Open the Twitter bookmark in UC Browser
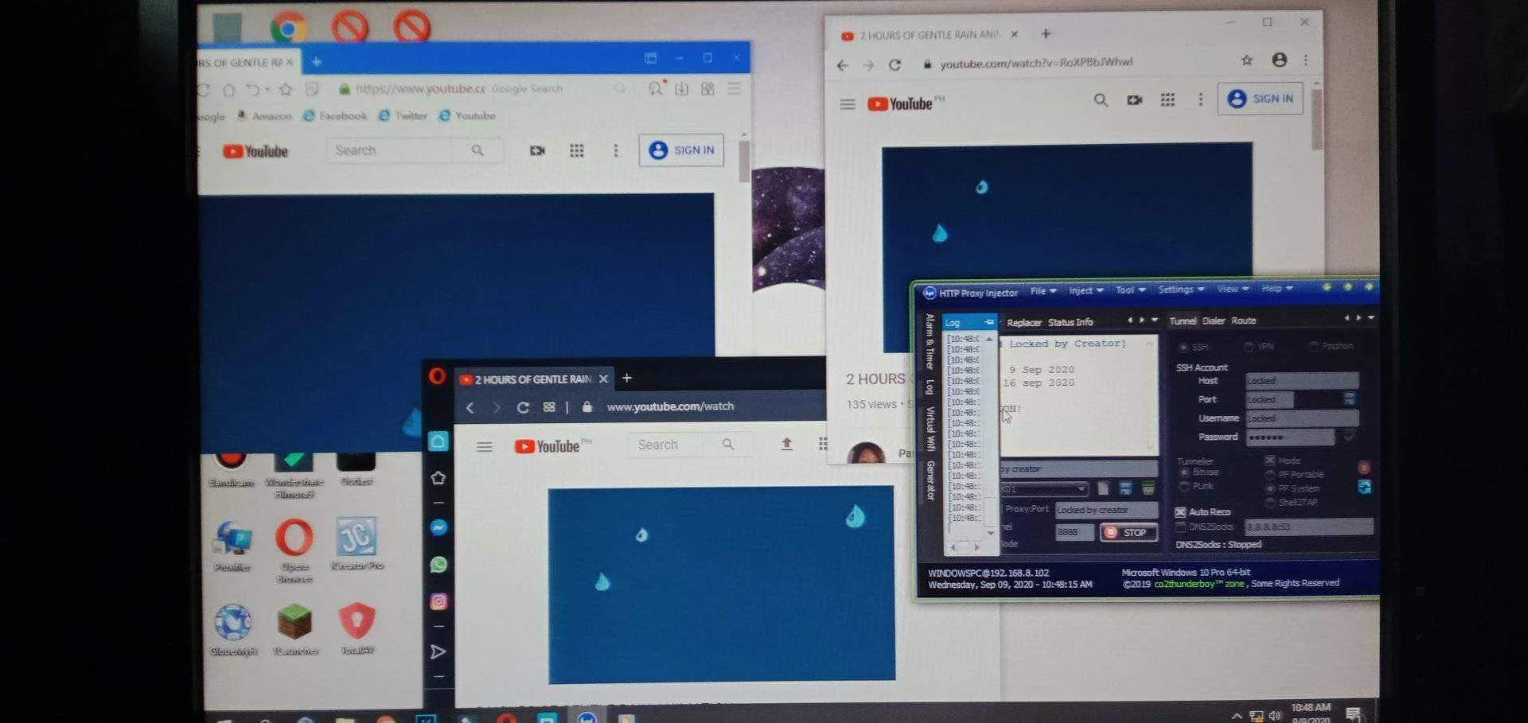Image resolution: width=1528 pixels, height=723 pixels. point(403,116)
